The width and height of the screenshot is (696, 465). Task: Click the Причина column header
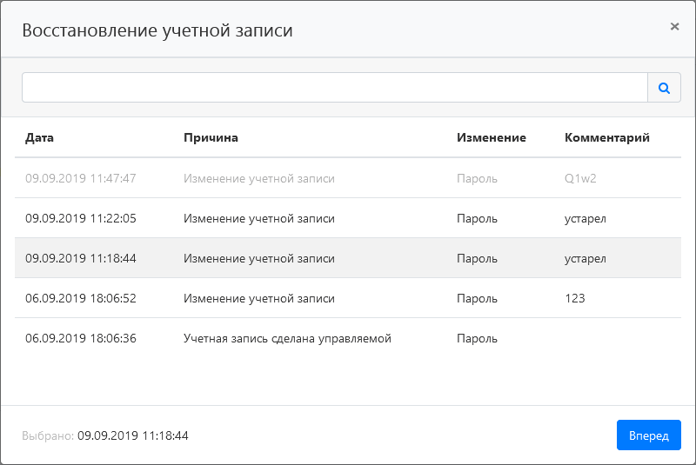(x=211, y=137)
